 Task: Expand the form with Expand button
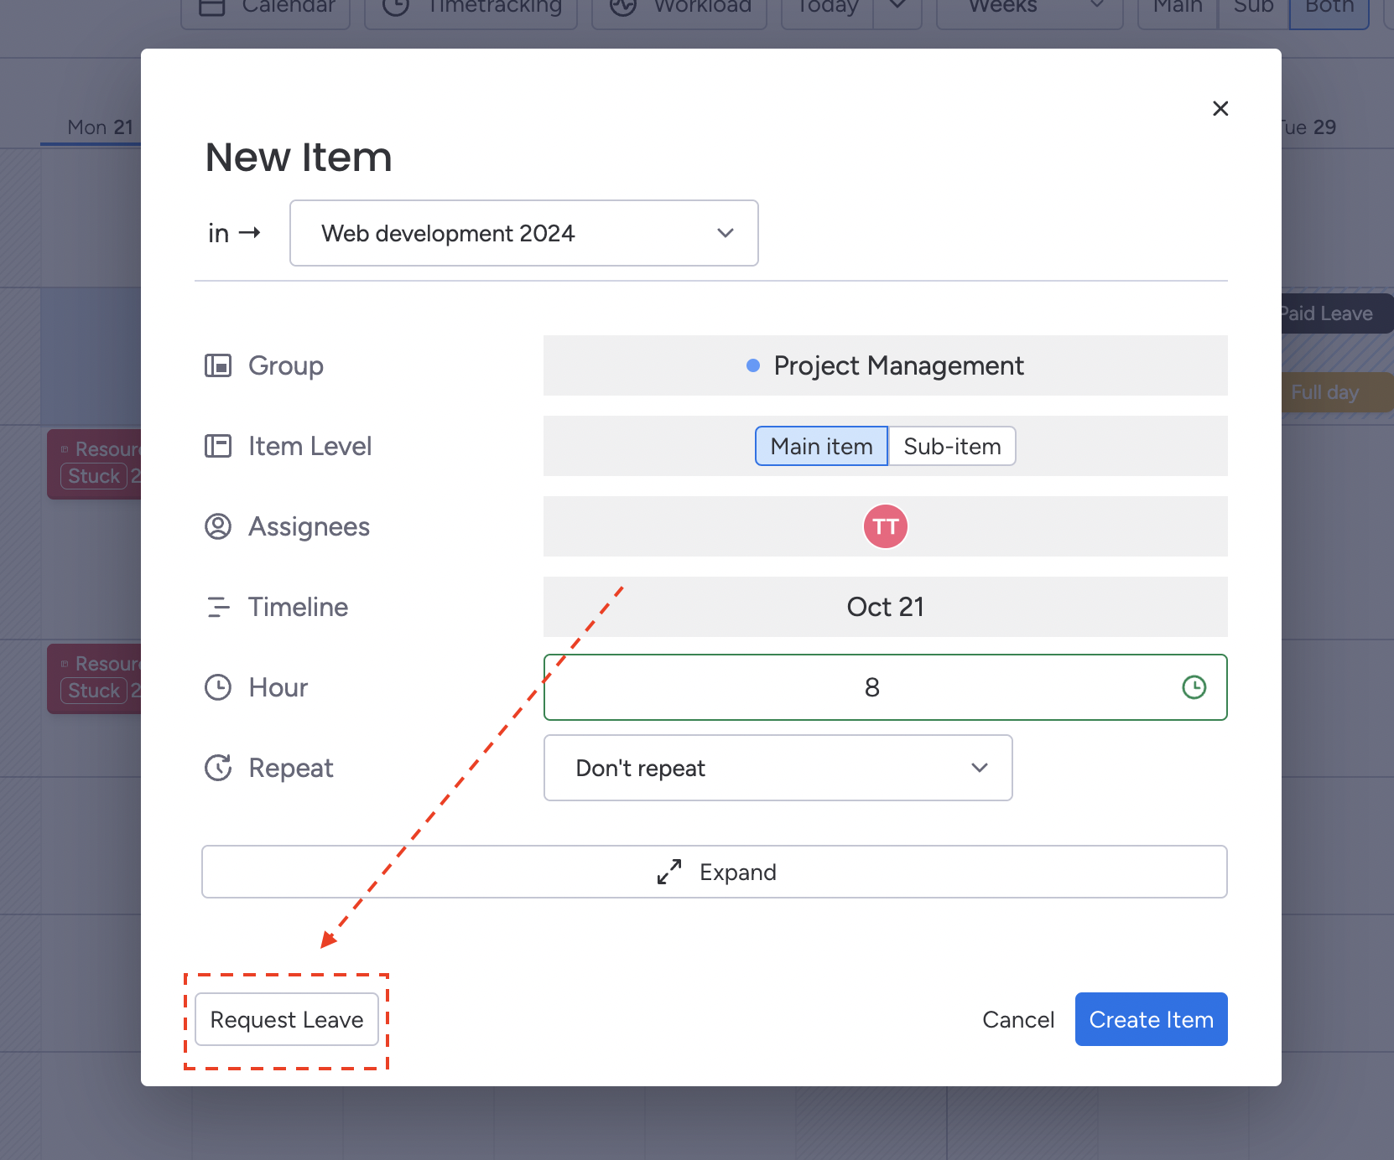(x=715, y=872)
